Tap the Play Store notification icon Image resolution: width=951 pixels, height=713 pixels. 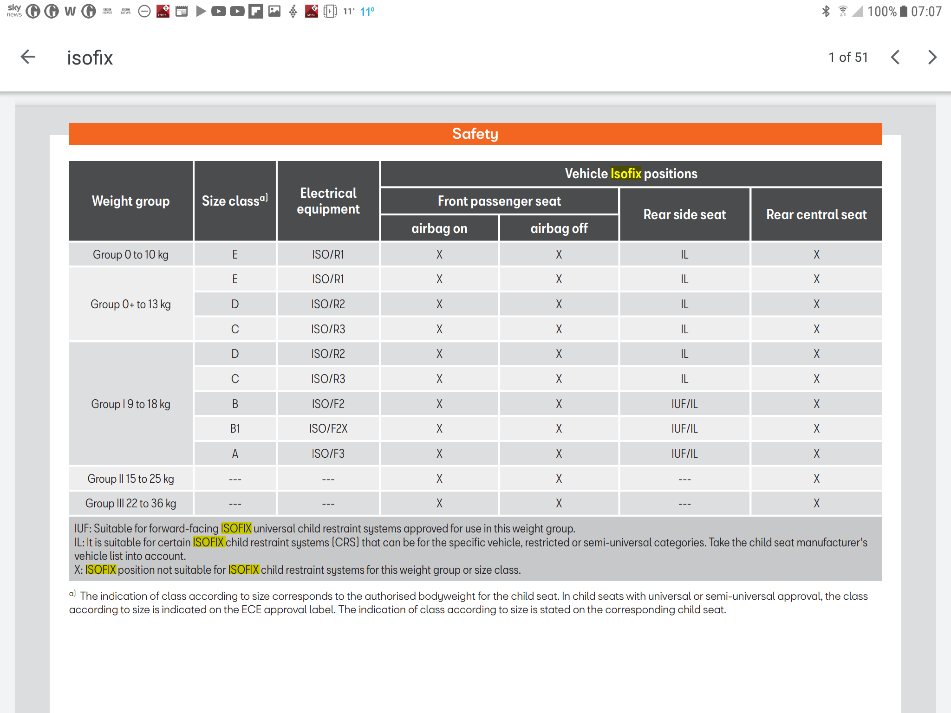pyautogui.click(x=201, y=11)
